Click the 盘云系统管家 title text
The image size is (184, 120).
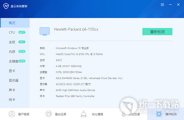tap(19, 6)
